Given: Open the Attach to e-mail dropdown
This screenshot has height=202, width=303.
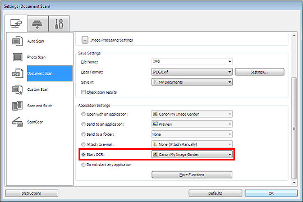Looking at the screenshot, I should pos(192,144).
